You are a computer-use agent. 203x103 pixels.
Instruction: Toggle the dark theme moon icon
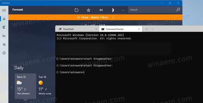pos(113,10)
